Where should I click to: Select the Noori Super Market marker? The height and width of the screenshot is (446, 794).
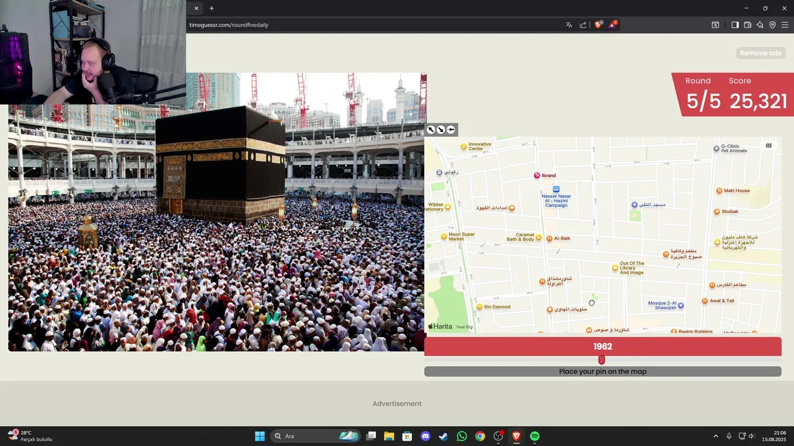444,237
